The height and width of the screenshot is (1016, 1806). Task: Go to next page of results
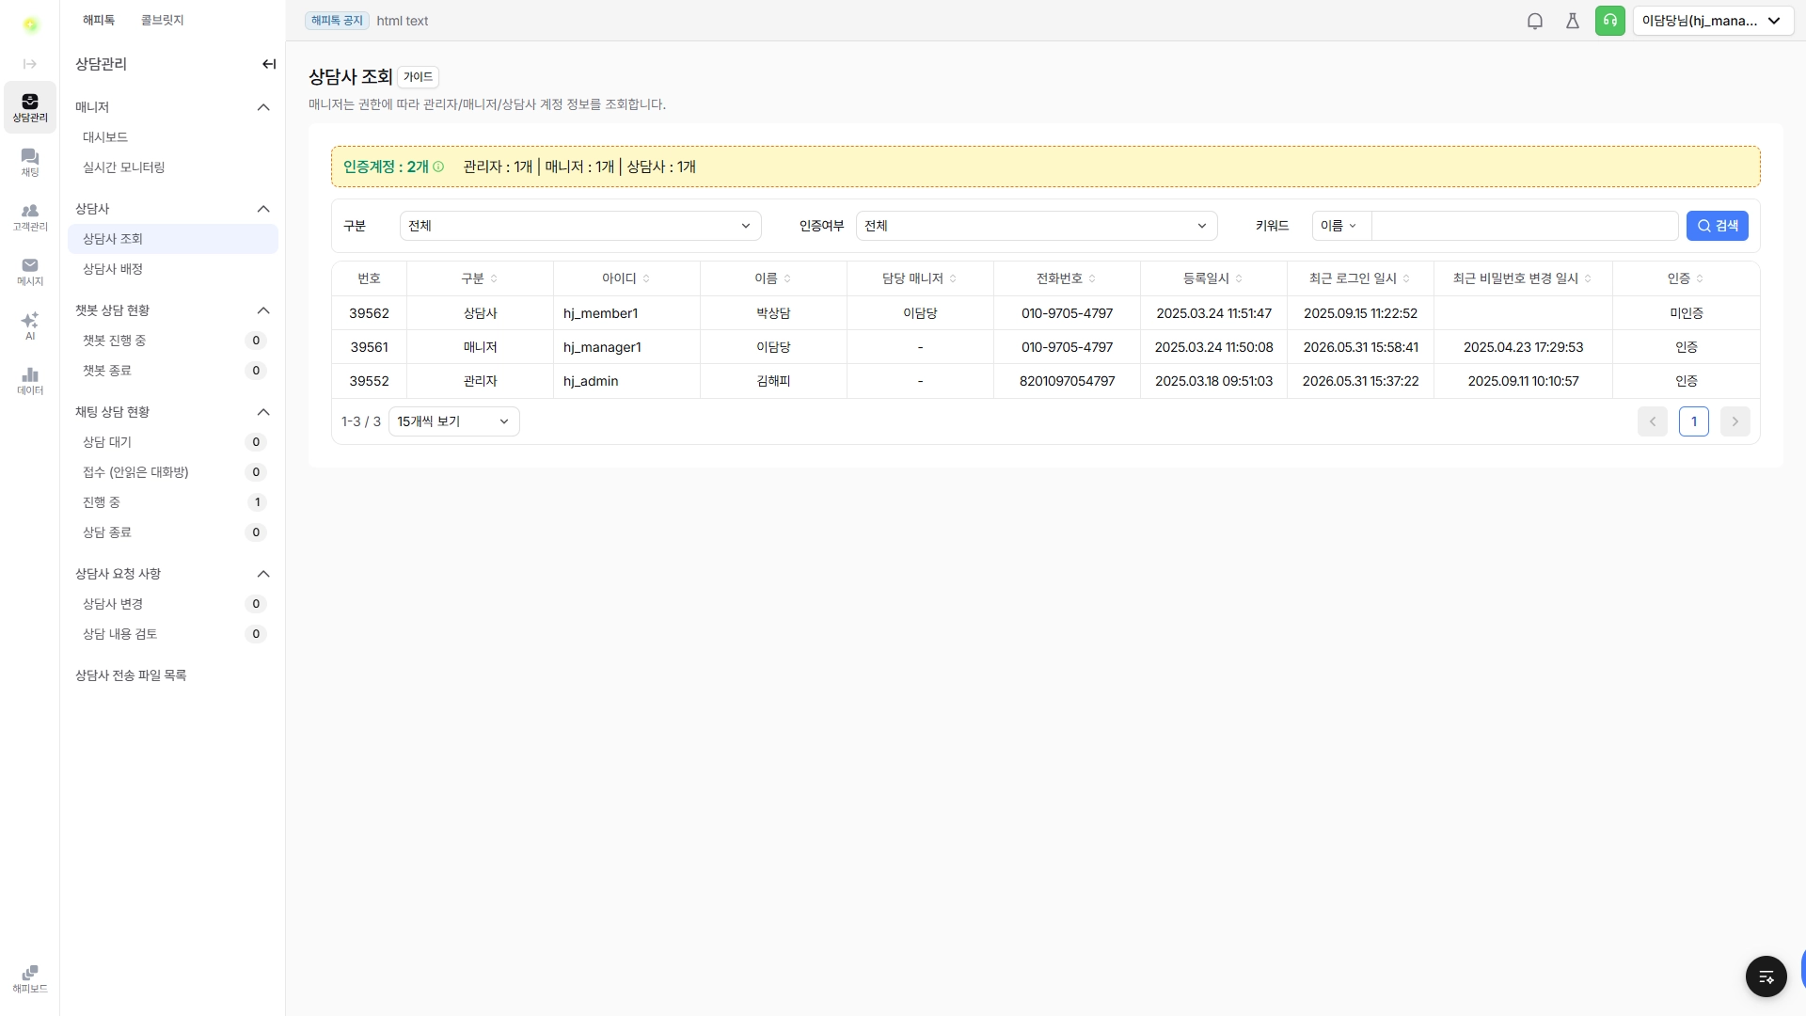[1735, 421]
